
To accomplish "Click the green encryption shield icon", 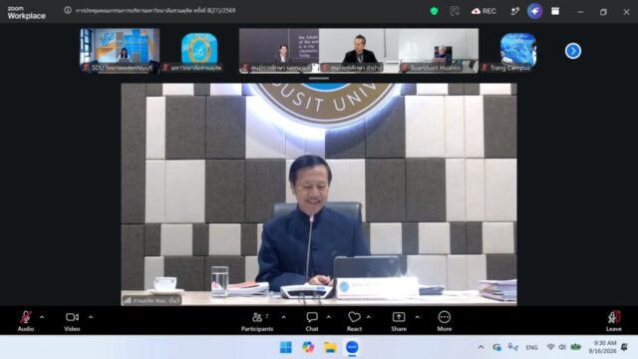I will coord(435,11).
